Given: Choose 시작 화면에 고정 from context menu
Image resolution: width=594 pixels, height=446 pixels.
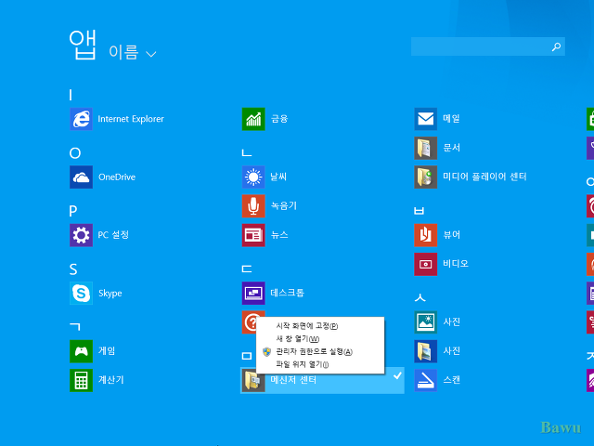Looking at the screenshot, I should pos(320,326).
